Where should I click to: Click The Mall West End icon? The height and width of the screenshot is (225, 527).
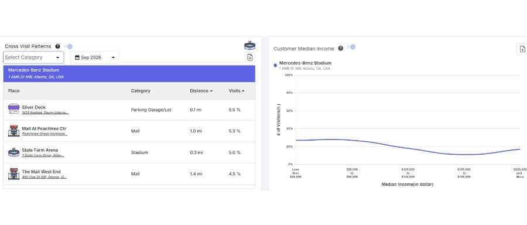[x=14, y=174]
